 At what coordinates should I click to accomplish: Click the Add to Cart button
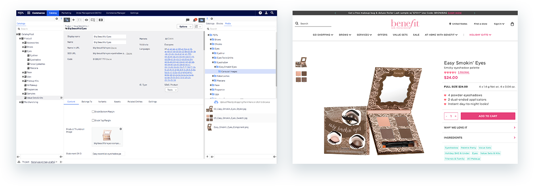pos(488,116)
